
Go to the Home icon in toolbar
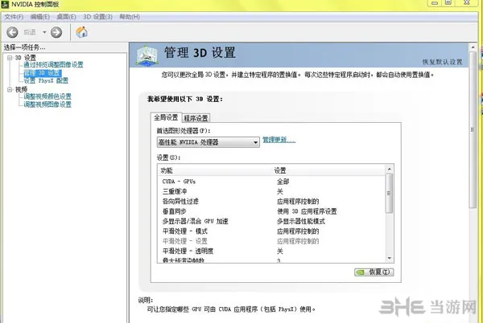[81, 32]
